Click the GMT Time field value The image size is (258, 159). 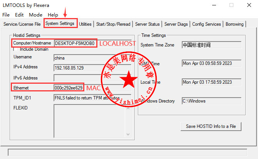point(212,63)
